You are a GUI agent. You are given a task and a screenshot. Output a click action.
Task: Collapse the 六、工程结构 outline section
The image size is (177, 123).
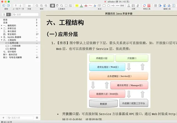pyautogui.click(x=2, y=40)
